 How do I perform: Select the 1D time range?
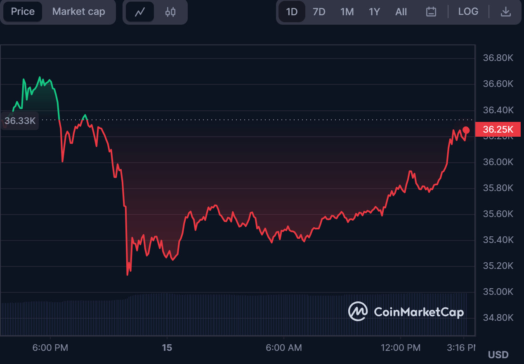292,12
